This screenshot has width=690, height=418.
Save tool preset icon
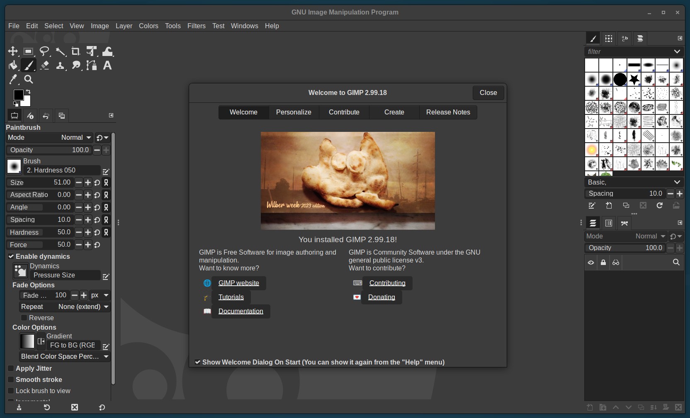pyautogui.click(x=19, y=407)
